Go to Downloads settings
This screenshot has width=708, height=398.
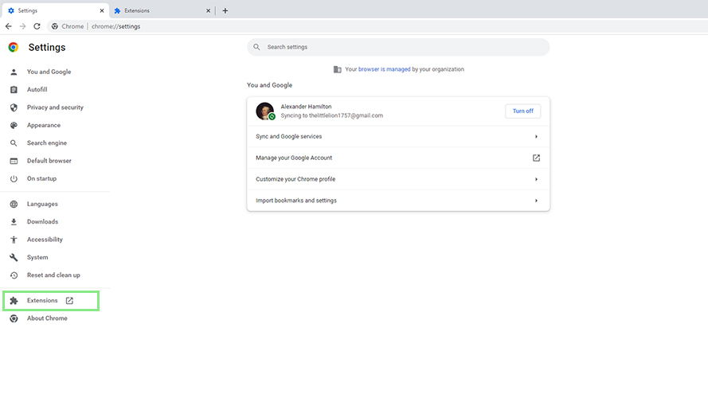[42, 221]
